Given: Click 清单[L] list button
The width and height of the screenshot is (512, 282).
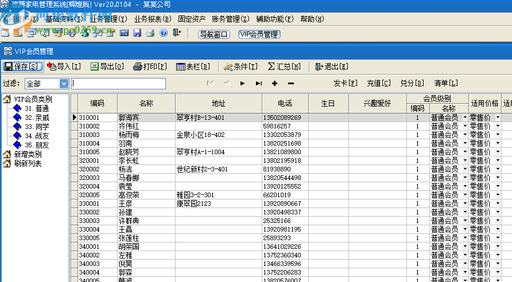Looking at the screenshot, I should (446, 84).
